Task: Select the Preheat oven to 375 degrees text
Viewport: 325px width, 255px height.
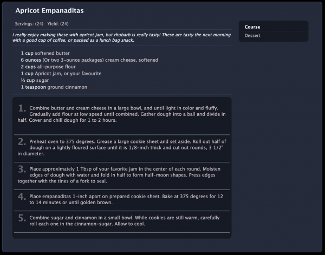Action: pyautogui.click(x=62, y=142)
